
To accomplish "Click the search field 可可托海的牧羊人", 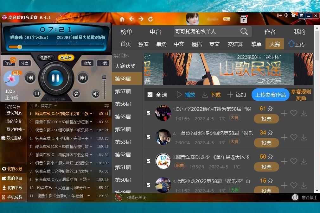I will (x=207, y=31).
